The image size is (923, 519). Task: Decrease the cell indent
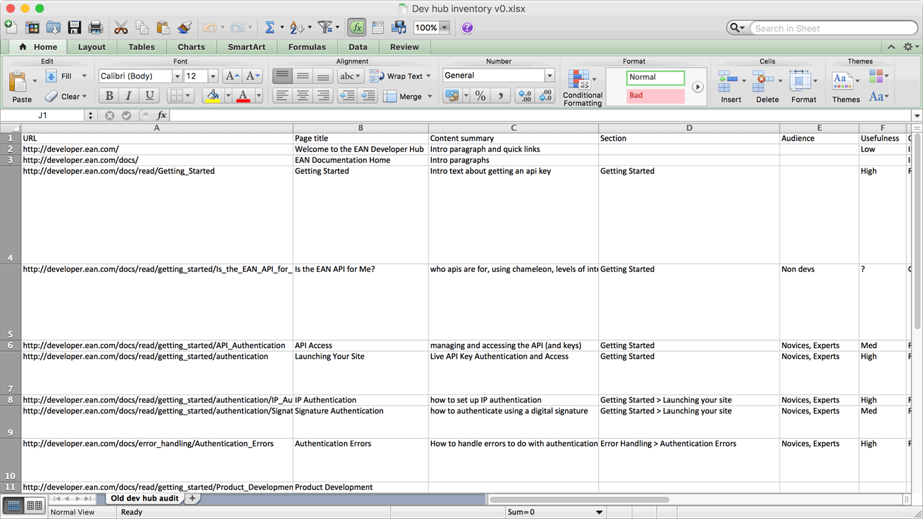click(x=347, y=95)
